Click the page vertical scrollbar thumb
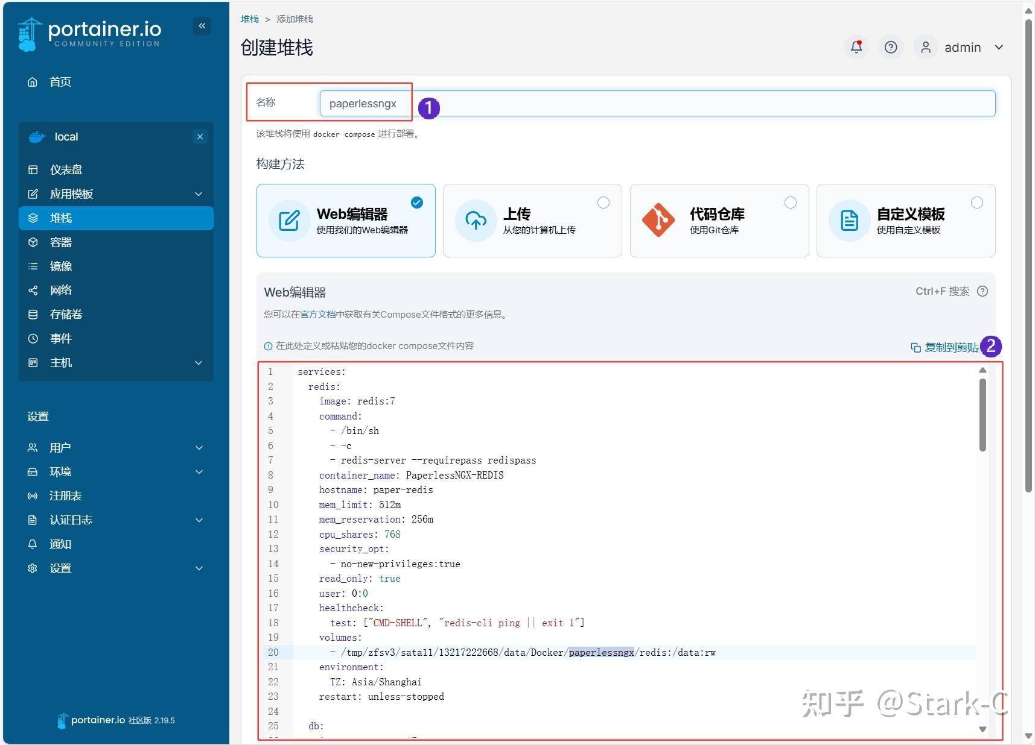1035x745 pixels. pos(1028,256)
